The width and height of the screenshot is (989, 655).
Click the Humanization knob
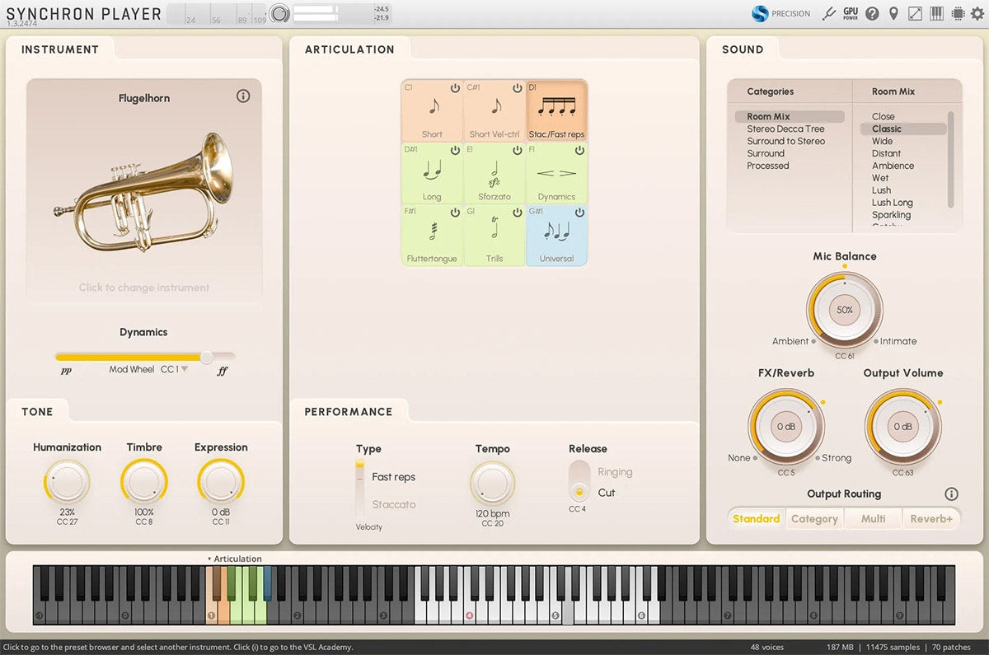[x=67, y=482]
